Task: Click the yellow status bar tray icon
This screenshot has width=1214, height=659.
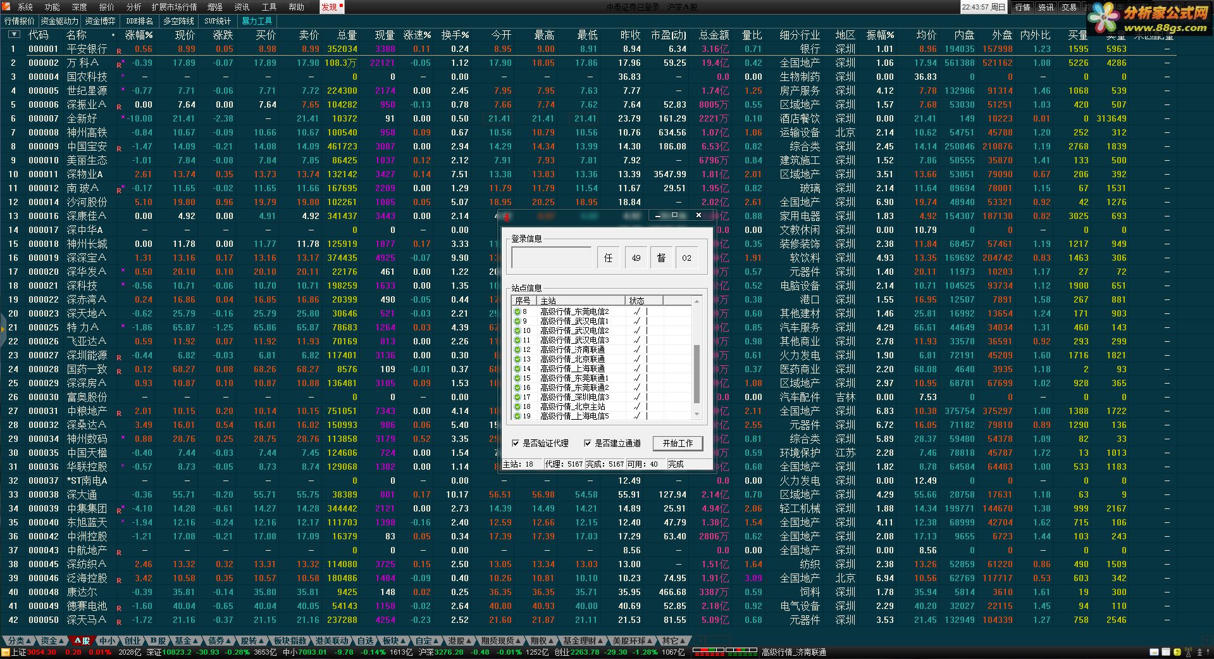Action: (x=1177, y=652)
